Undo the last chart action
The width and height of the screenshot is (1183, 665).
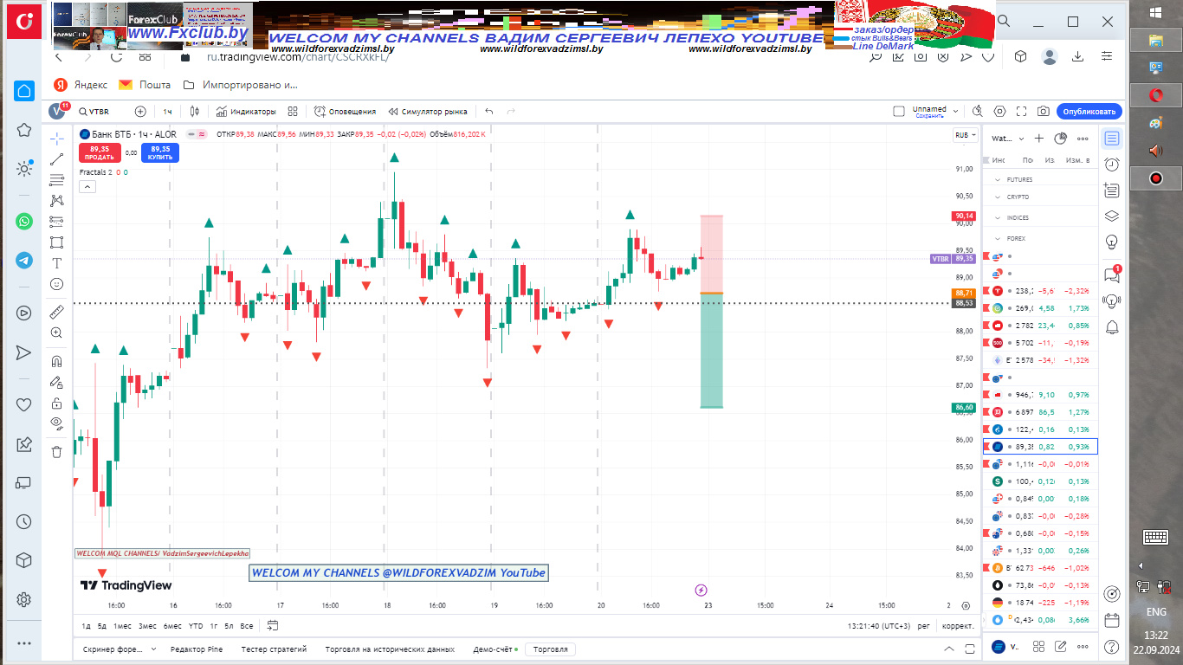point(489,112)
